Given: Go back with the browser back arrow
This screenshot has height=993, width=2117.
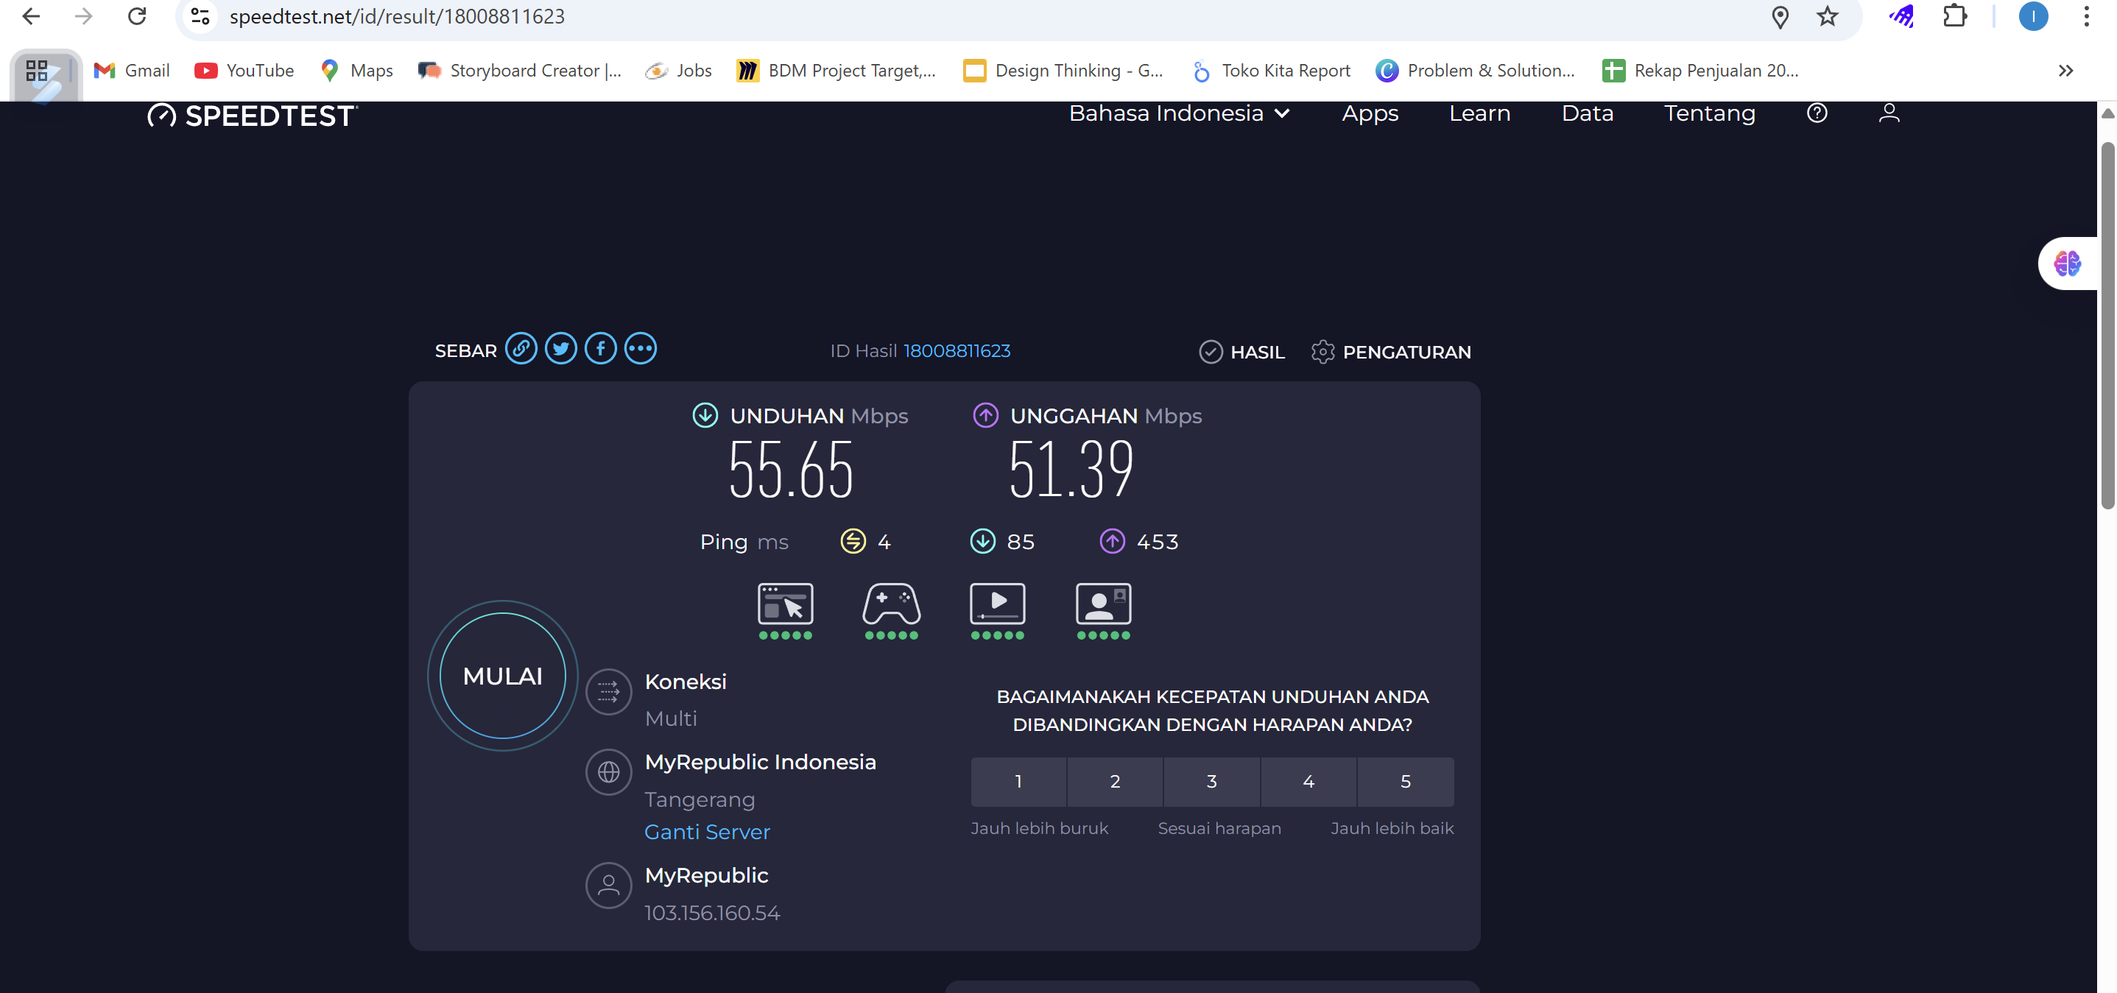Looking at the screenshot, I should click(x=31, y=16).
